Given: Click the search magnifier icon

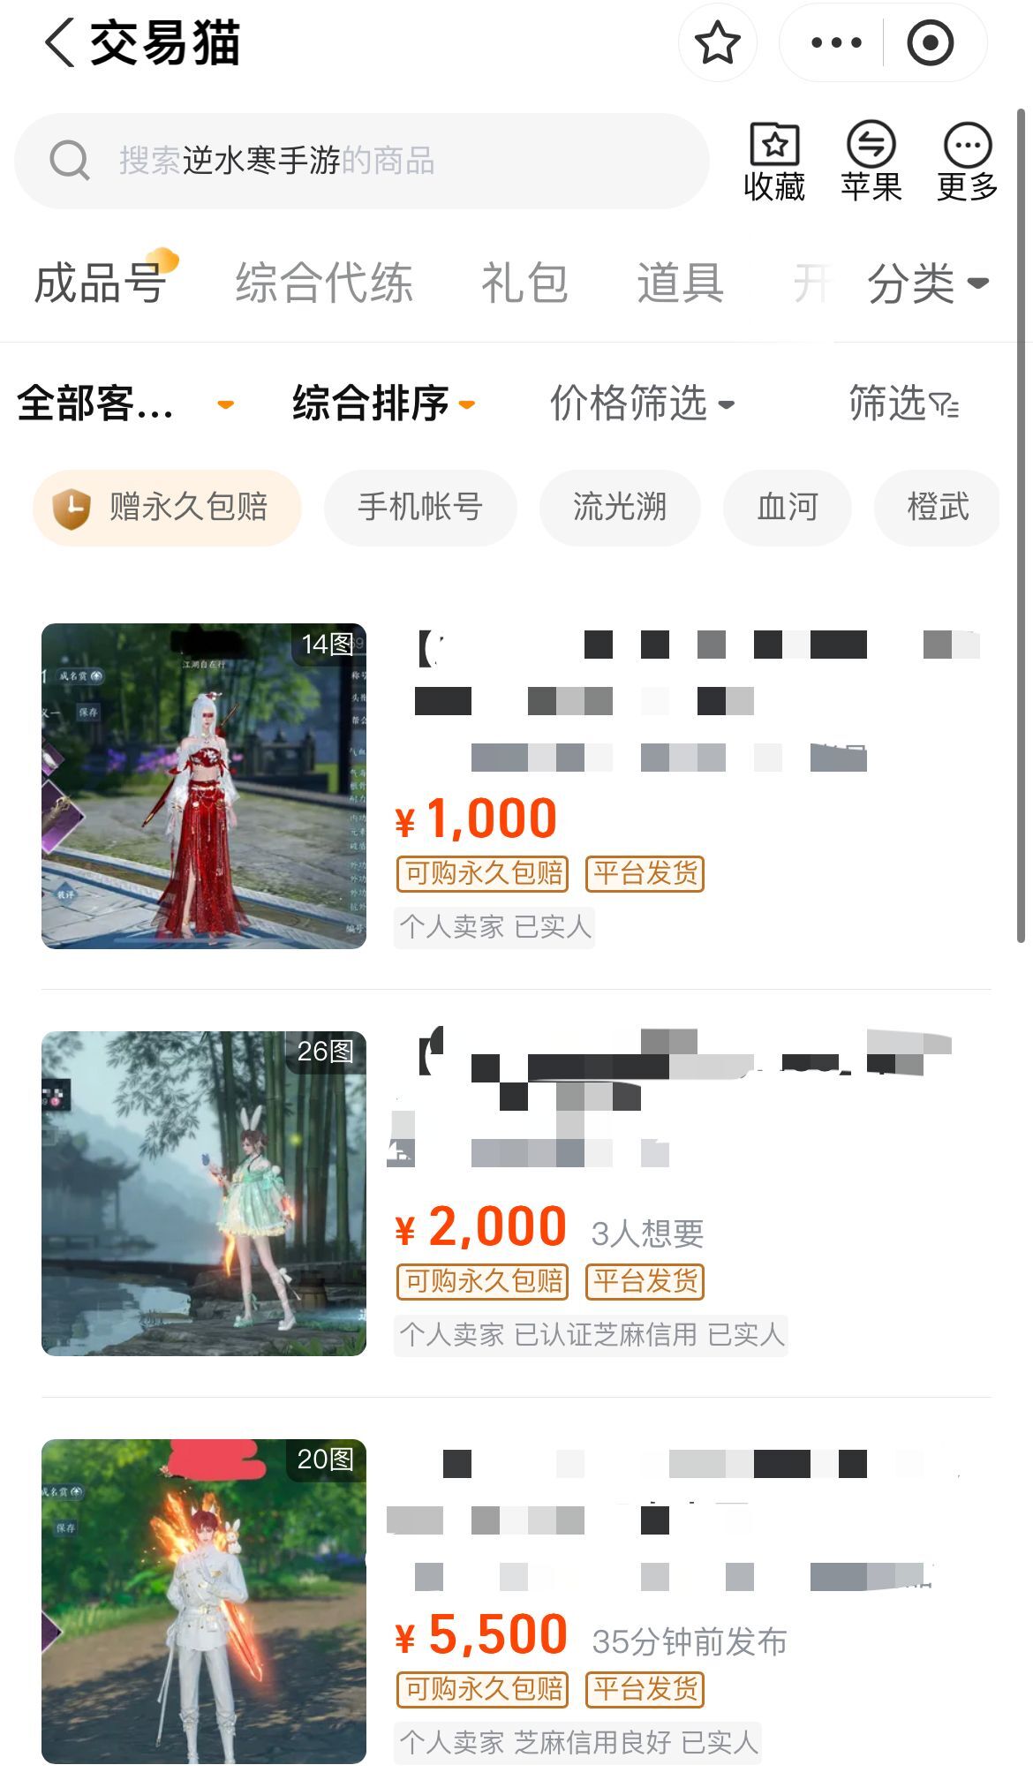Looking at the screenshot, I should click(70, 161).
